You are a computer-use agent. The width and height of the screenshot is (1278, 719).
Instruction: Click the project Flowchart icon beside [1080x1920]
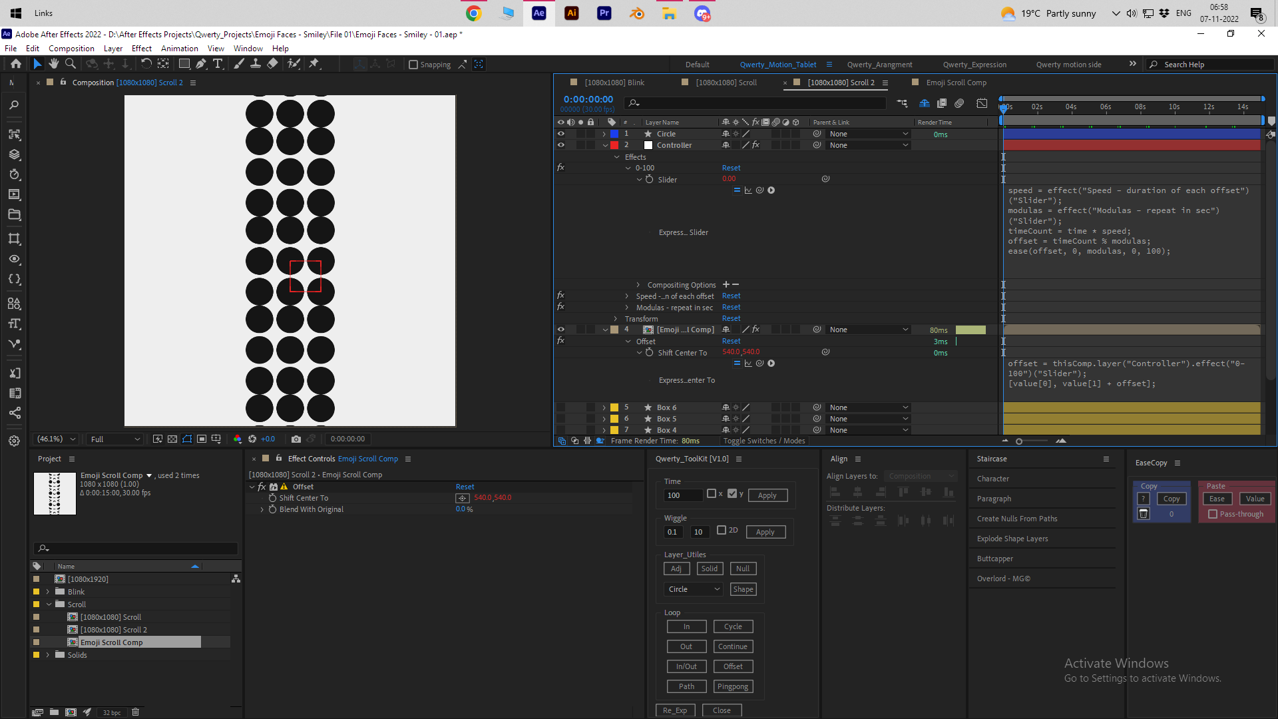click(236, 579)
